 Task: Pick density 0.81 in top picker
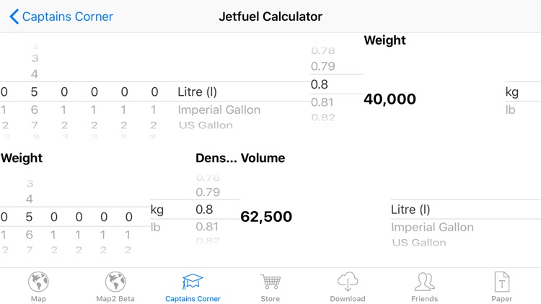[x=322, y=102]
